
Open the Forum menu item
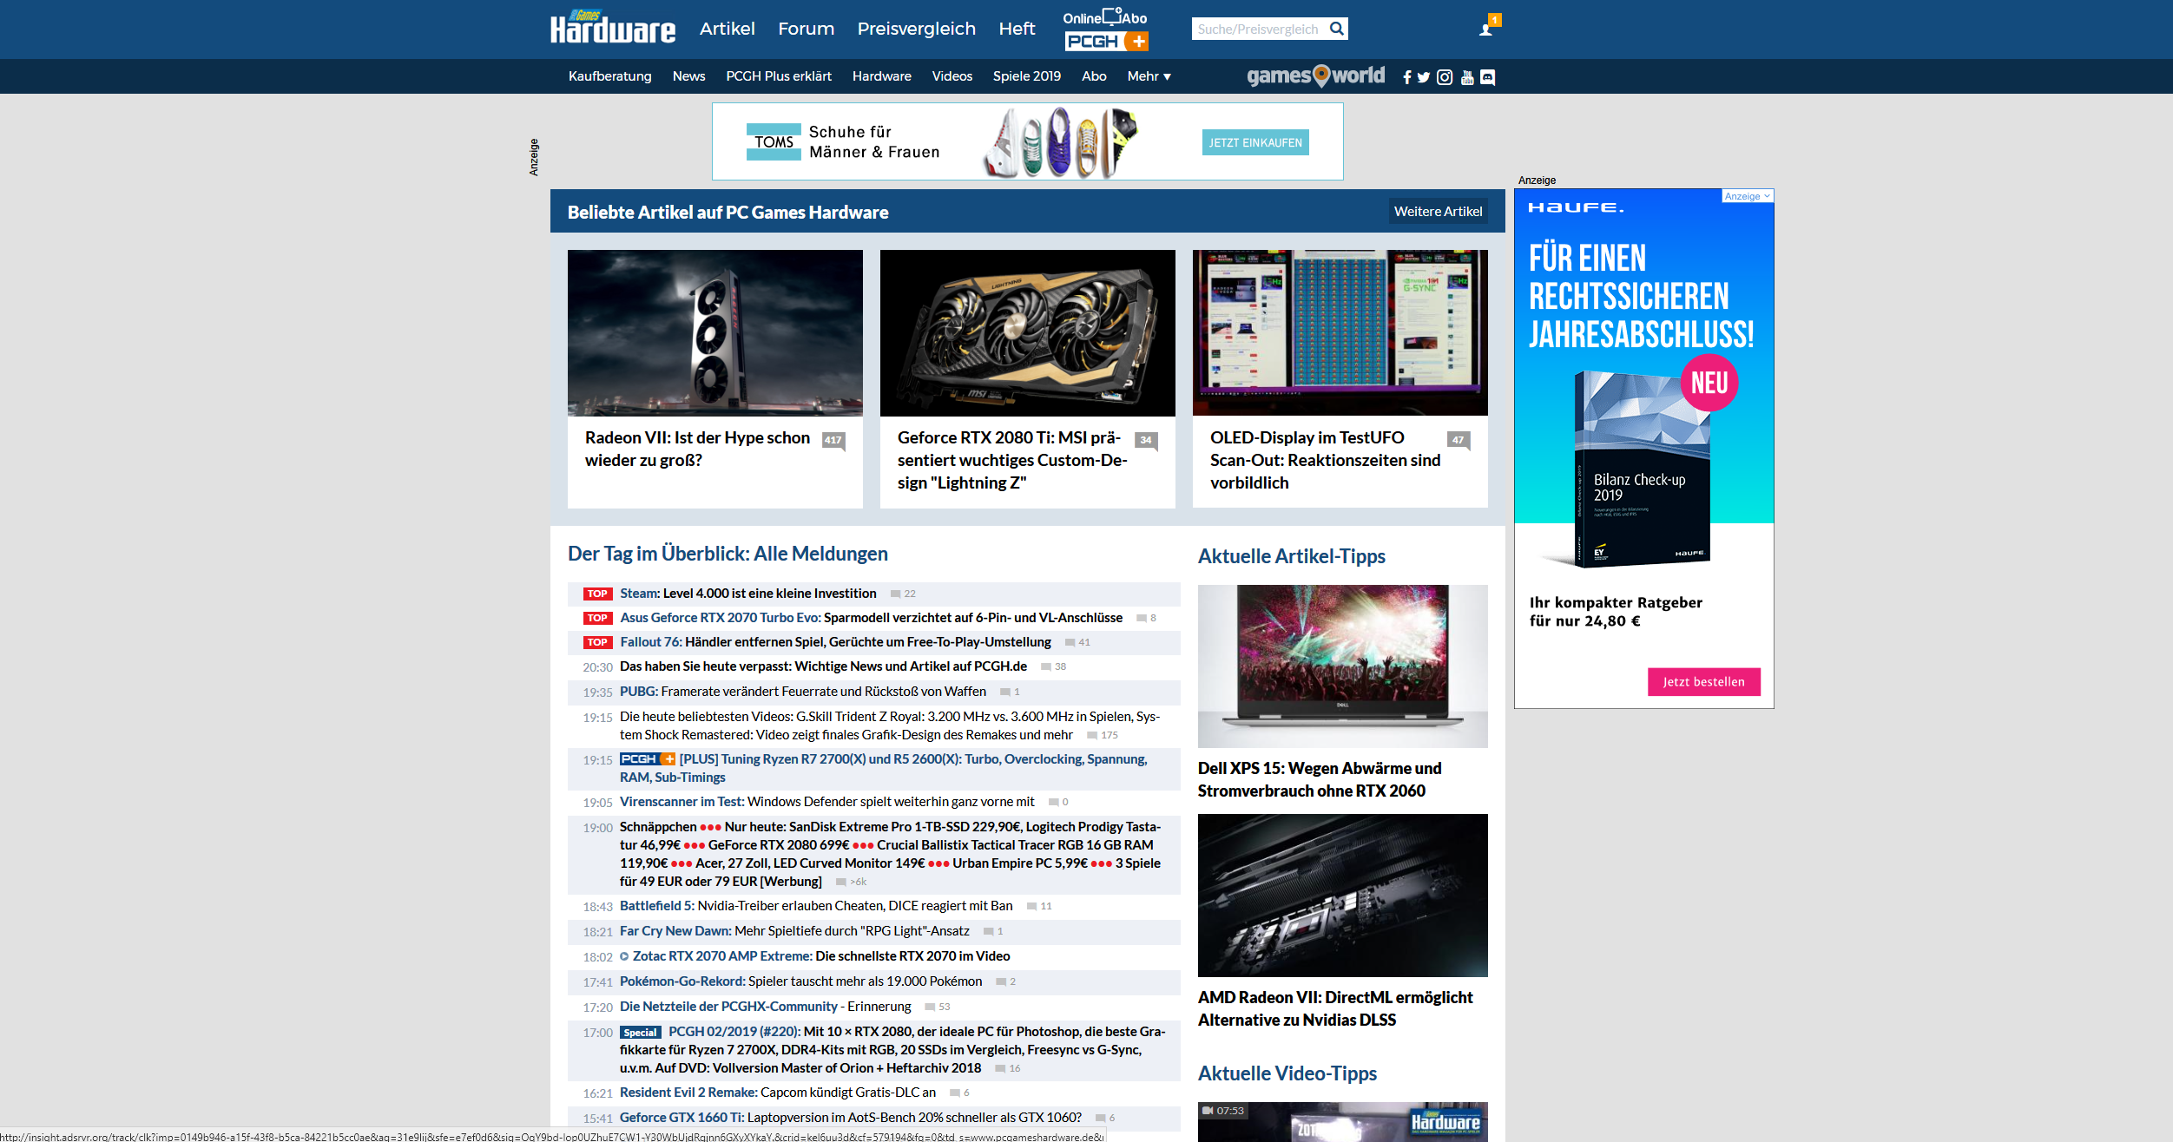[807, 29]
